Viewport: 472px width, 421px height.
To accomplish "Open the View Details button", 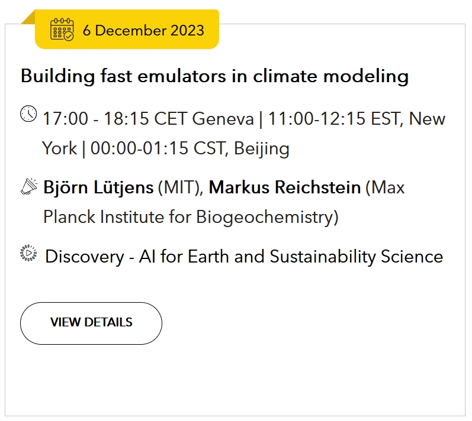I will pyautogui.click(x=91, y=323).
